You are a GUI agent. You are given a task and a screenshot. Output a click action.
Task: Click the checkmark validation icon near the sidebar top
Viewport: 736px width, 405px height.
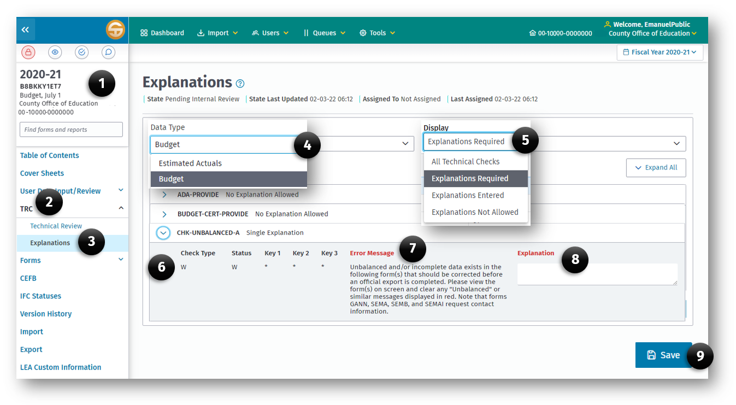pyautogui.click(x=81, y=52)
